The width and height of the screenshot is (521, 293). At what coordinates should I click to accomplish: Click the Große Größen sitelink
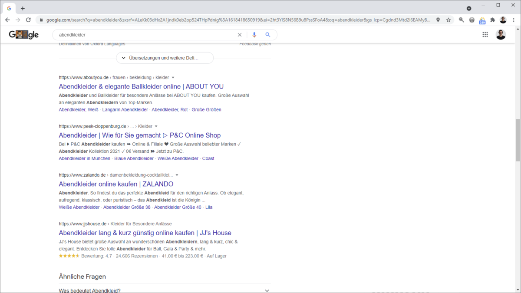(x=206, y=109)
